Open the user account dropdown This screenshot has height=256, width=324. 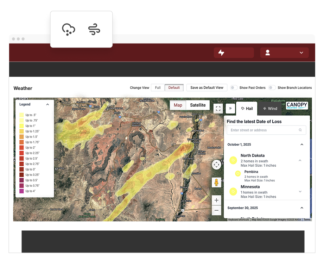pyautogui.click(x=284, y=53)
